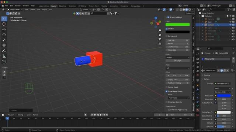Click the play animation button
This screenshot has width=236, height=132.
(x=101, y=115)
